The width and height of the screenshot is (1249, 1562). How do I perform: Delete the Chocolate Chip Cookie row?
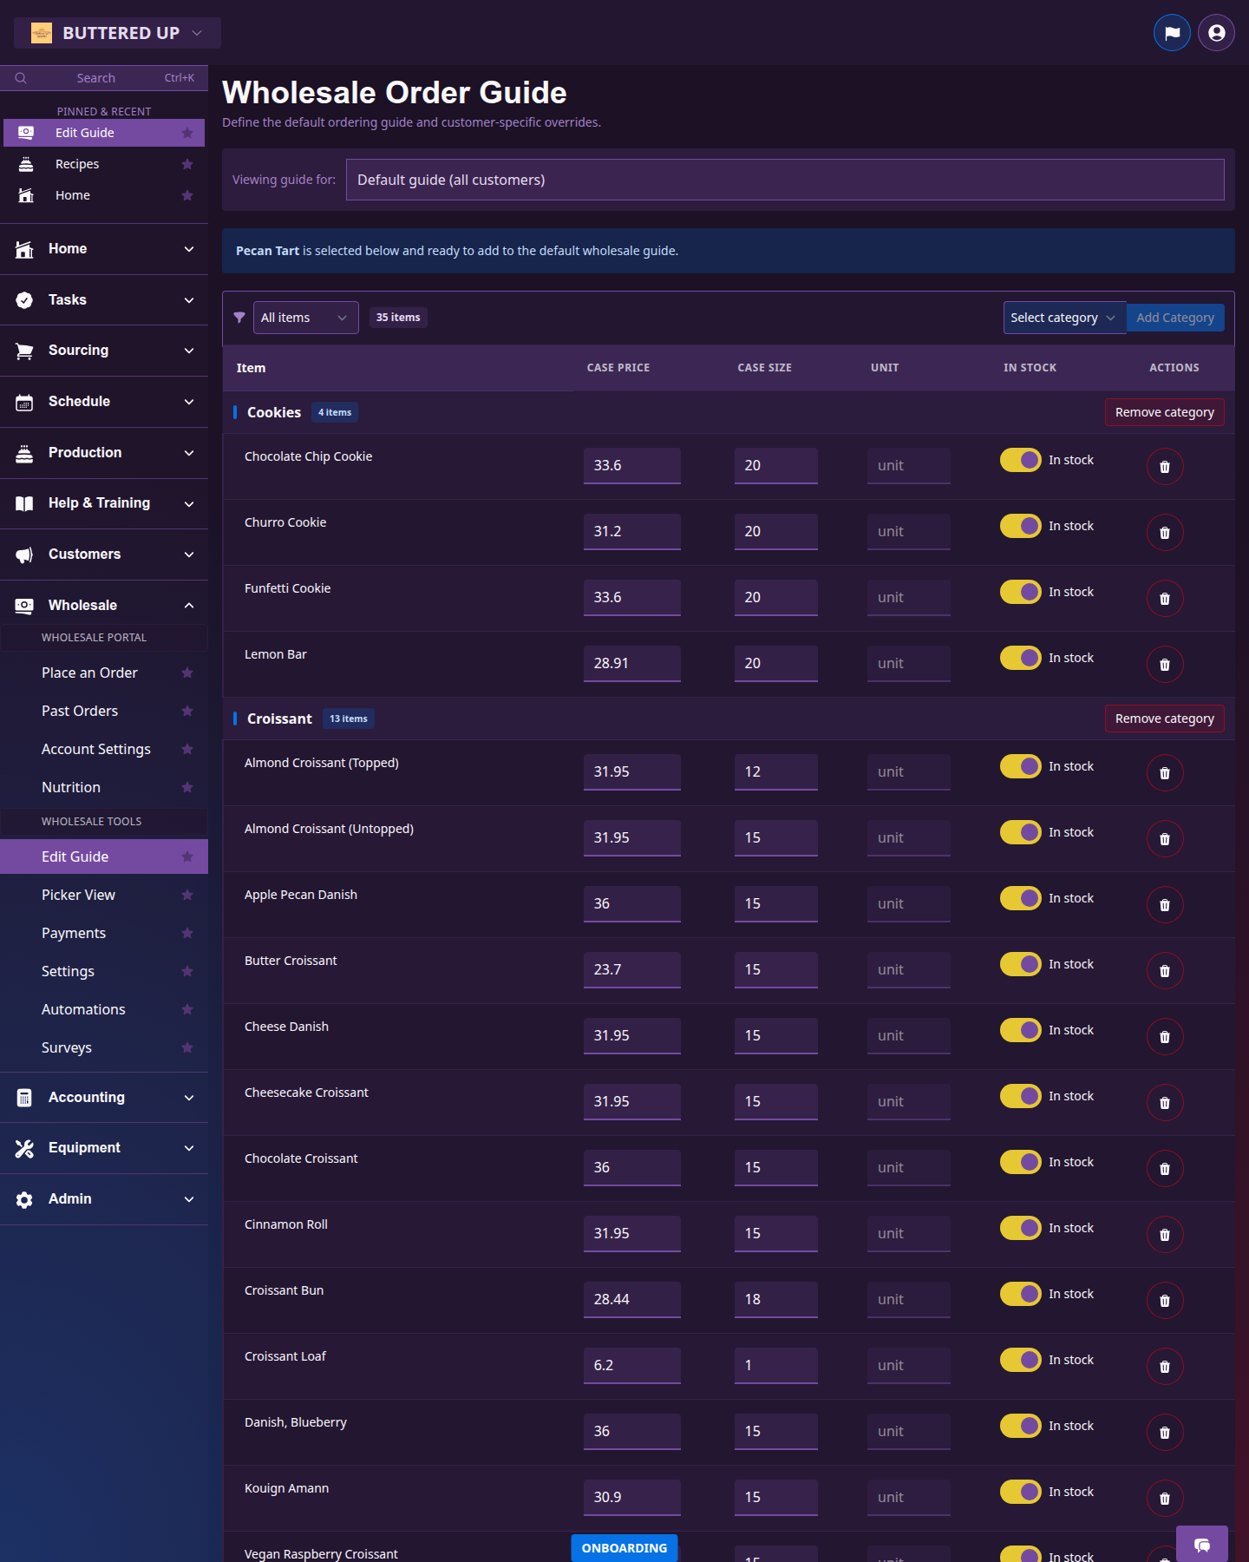pos(1165,467)
